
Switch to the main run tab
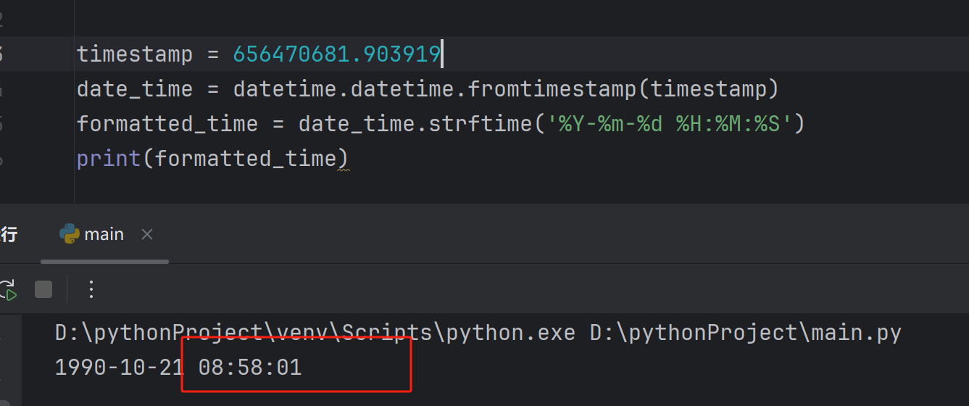(x=104, y=234)
